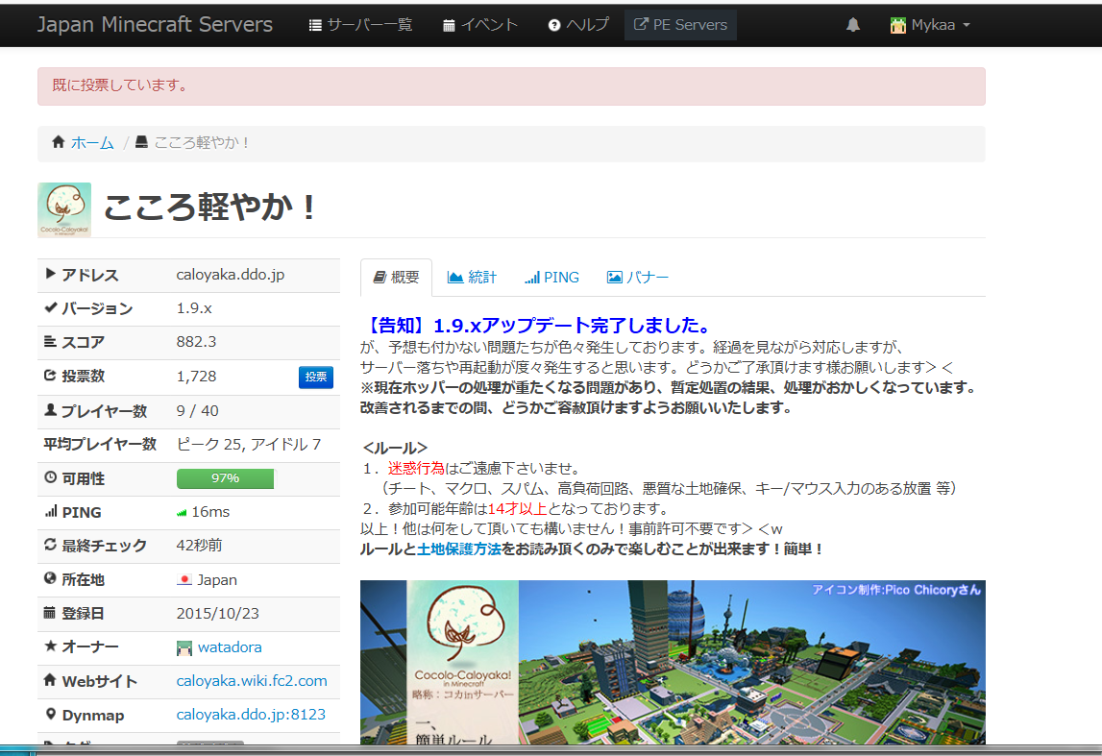Screen dimensions: 1102x756
Task: Open the caloyaka.ddo.jp:8123 Dynmap link
Action: 251,715
